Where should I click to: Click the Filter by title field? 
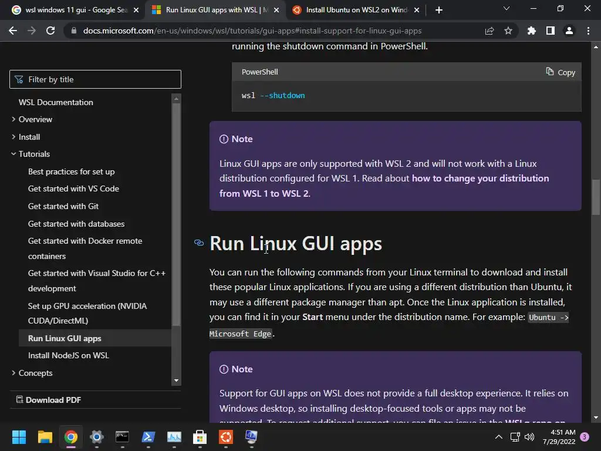tap(95, 79)
